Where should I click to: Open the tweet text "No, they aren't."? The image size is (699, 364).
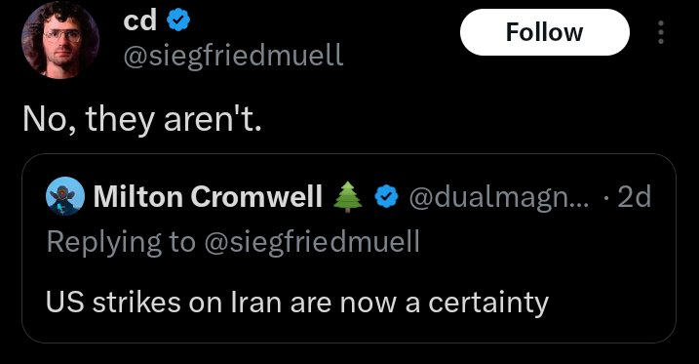click(x=141, y=120)
